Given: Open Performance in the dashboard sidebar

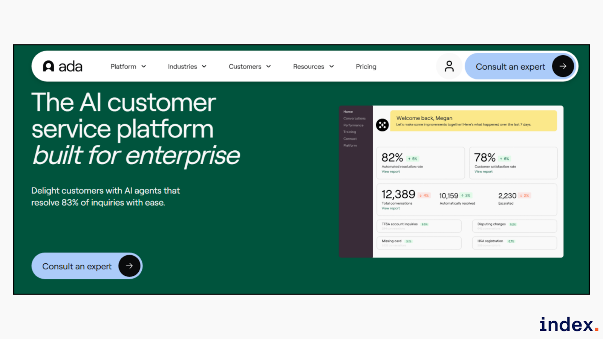Looking at the screenshot, I should click(x=353, y=125).
